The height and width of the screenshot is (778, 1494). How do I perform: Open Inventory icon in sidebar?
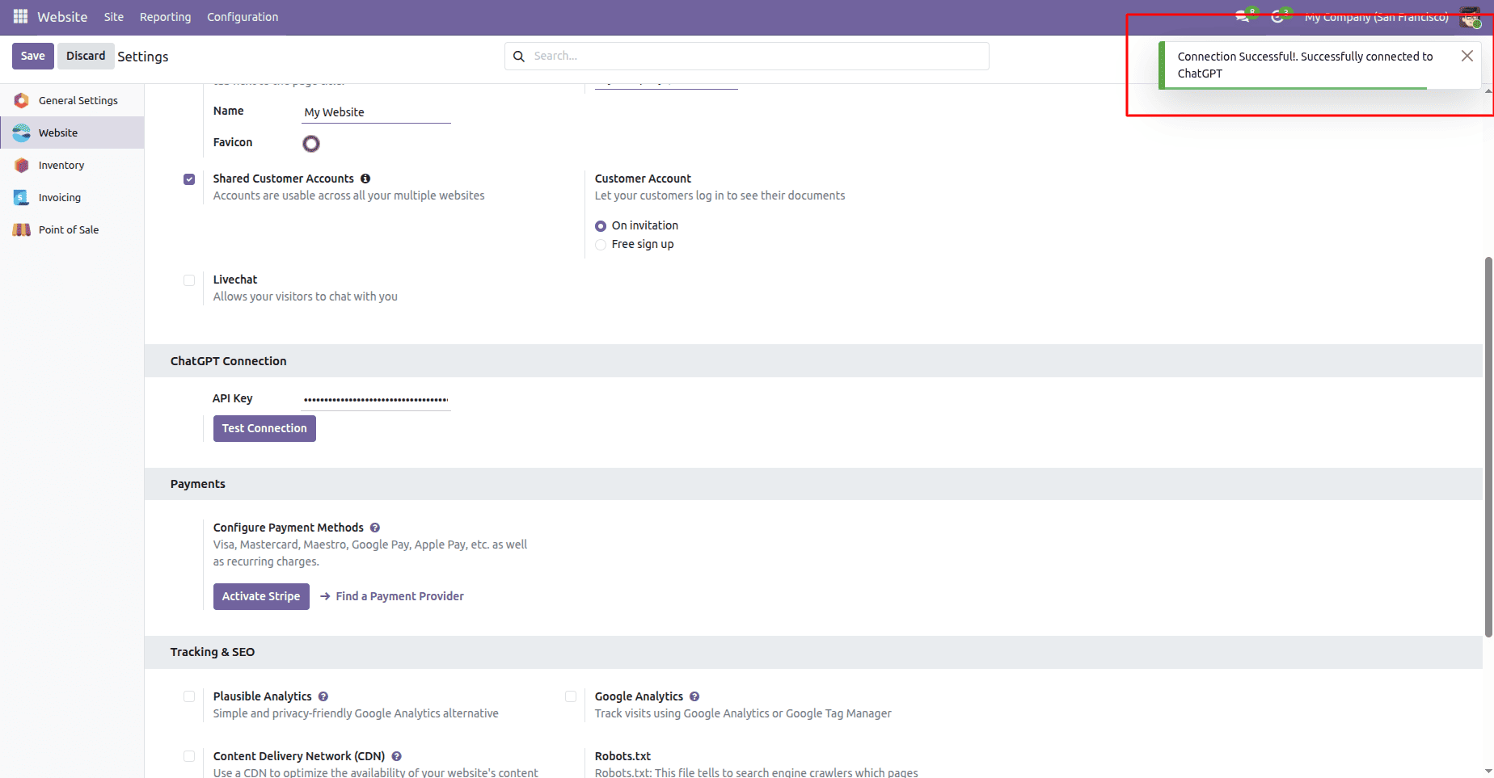pos(22,165)
